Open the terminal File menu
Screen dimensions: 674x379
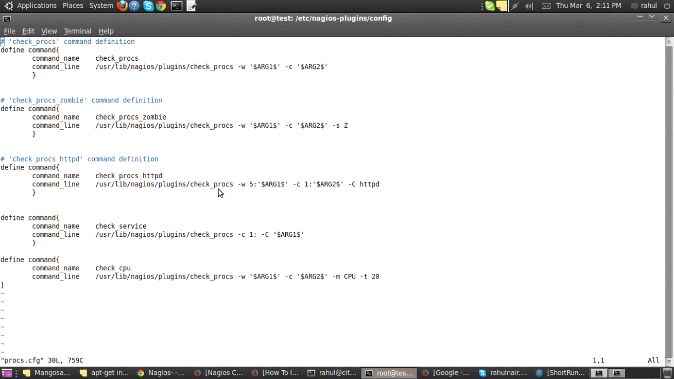(x=9, y=31)
